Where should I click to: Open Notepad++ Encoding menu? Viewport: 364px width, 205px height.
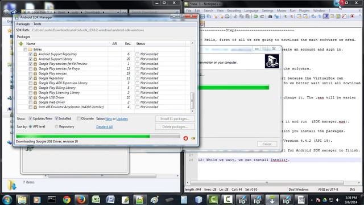(x=234, y=11)
